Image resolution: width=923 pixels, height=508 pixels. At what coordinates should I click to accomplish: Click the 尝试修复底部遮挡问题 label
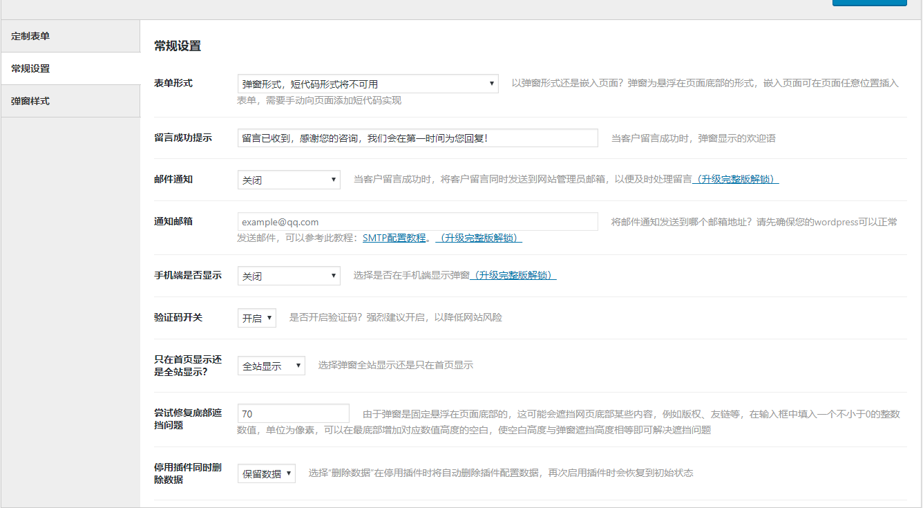tap(188, 419)
